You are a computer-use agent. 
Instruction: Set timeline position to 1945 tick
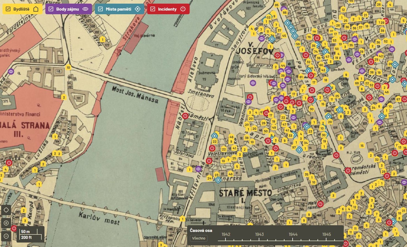(x=326, y=239)
